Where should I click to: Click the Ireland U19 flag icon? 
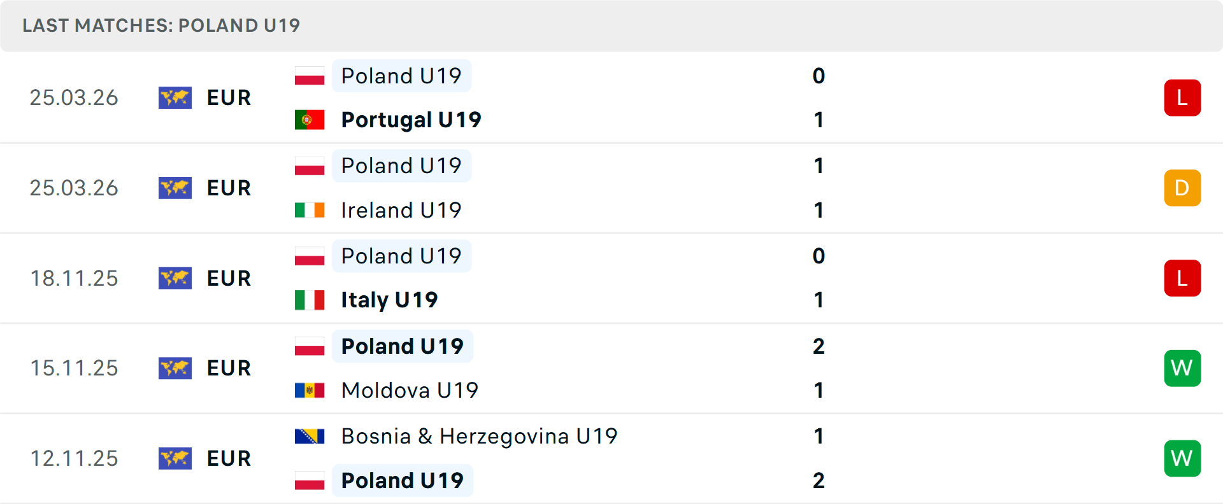(310, 210)
